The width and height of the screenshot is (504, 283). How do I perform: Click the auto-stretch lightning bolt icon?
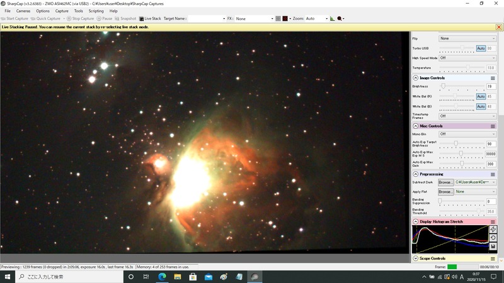493,229
